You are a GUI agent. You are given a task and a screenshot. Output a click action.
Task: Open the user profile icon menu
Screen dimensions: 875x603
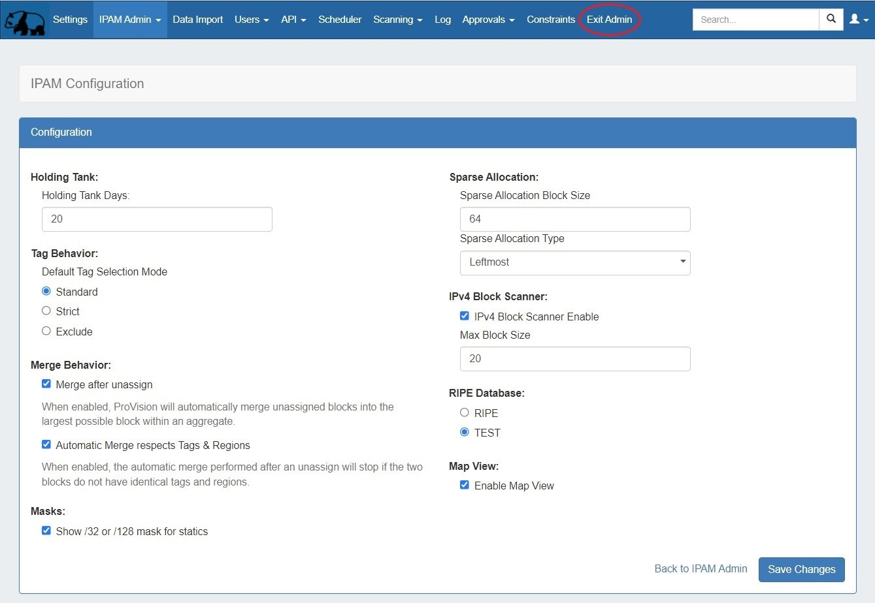858,20
